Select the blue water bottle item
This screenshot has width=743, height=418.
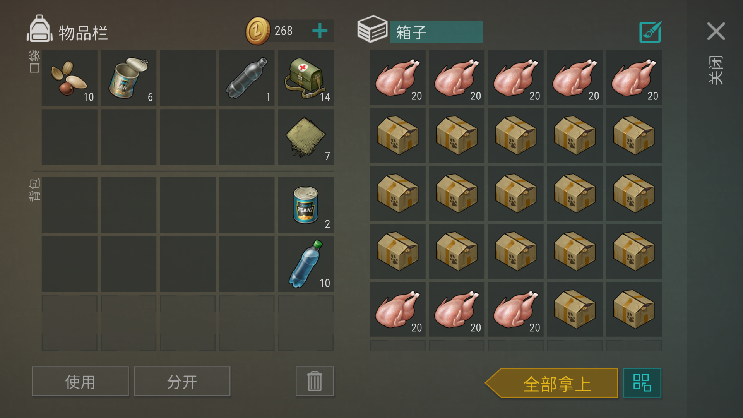pyautogui.click(x=306, y=264)
